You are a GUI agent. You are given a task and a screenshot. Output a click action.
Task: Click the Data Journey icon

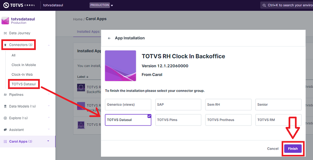coord(5,33)
